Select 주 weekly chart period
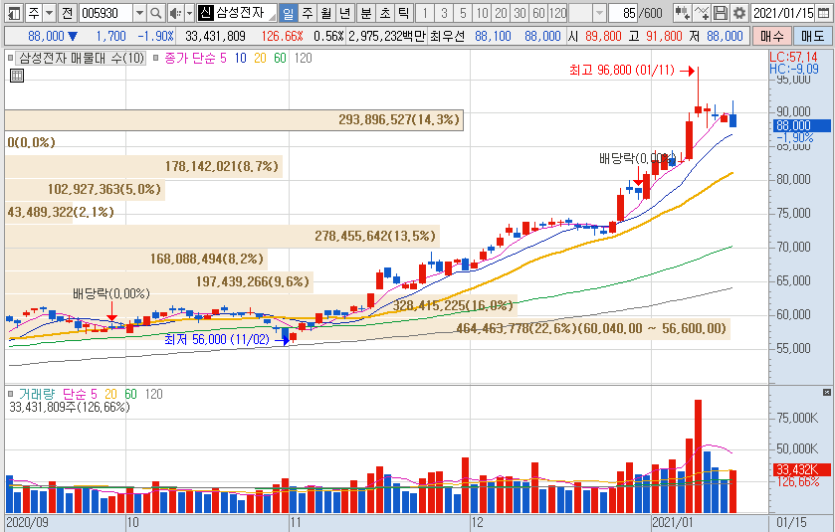Screen dimensions: 835x532 308,13
